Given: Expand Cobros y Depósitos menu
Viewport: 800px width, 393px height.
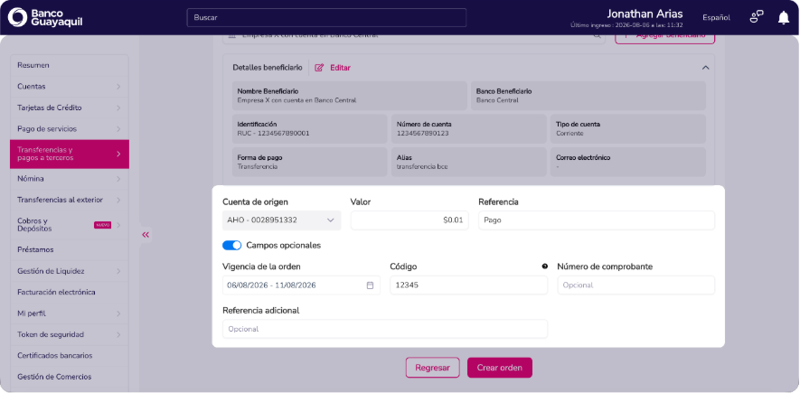Looking at the screenshot, I should point(70,225).
